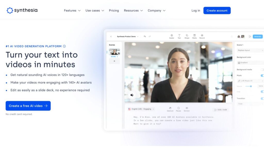Select the Avatar tool in the editor
The width and height of the screenshot is (264, 148).
[x=171, y=36]
